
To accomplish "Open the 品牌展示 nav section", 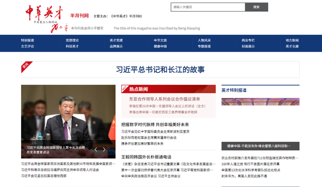I will click(116, 46).
